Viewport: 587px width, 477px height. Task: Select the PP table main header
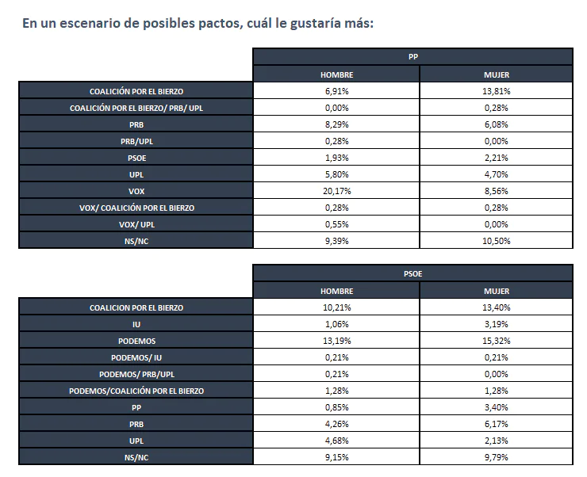point(412,57)
